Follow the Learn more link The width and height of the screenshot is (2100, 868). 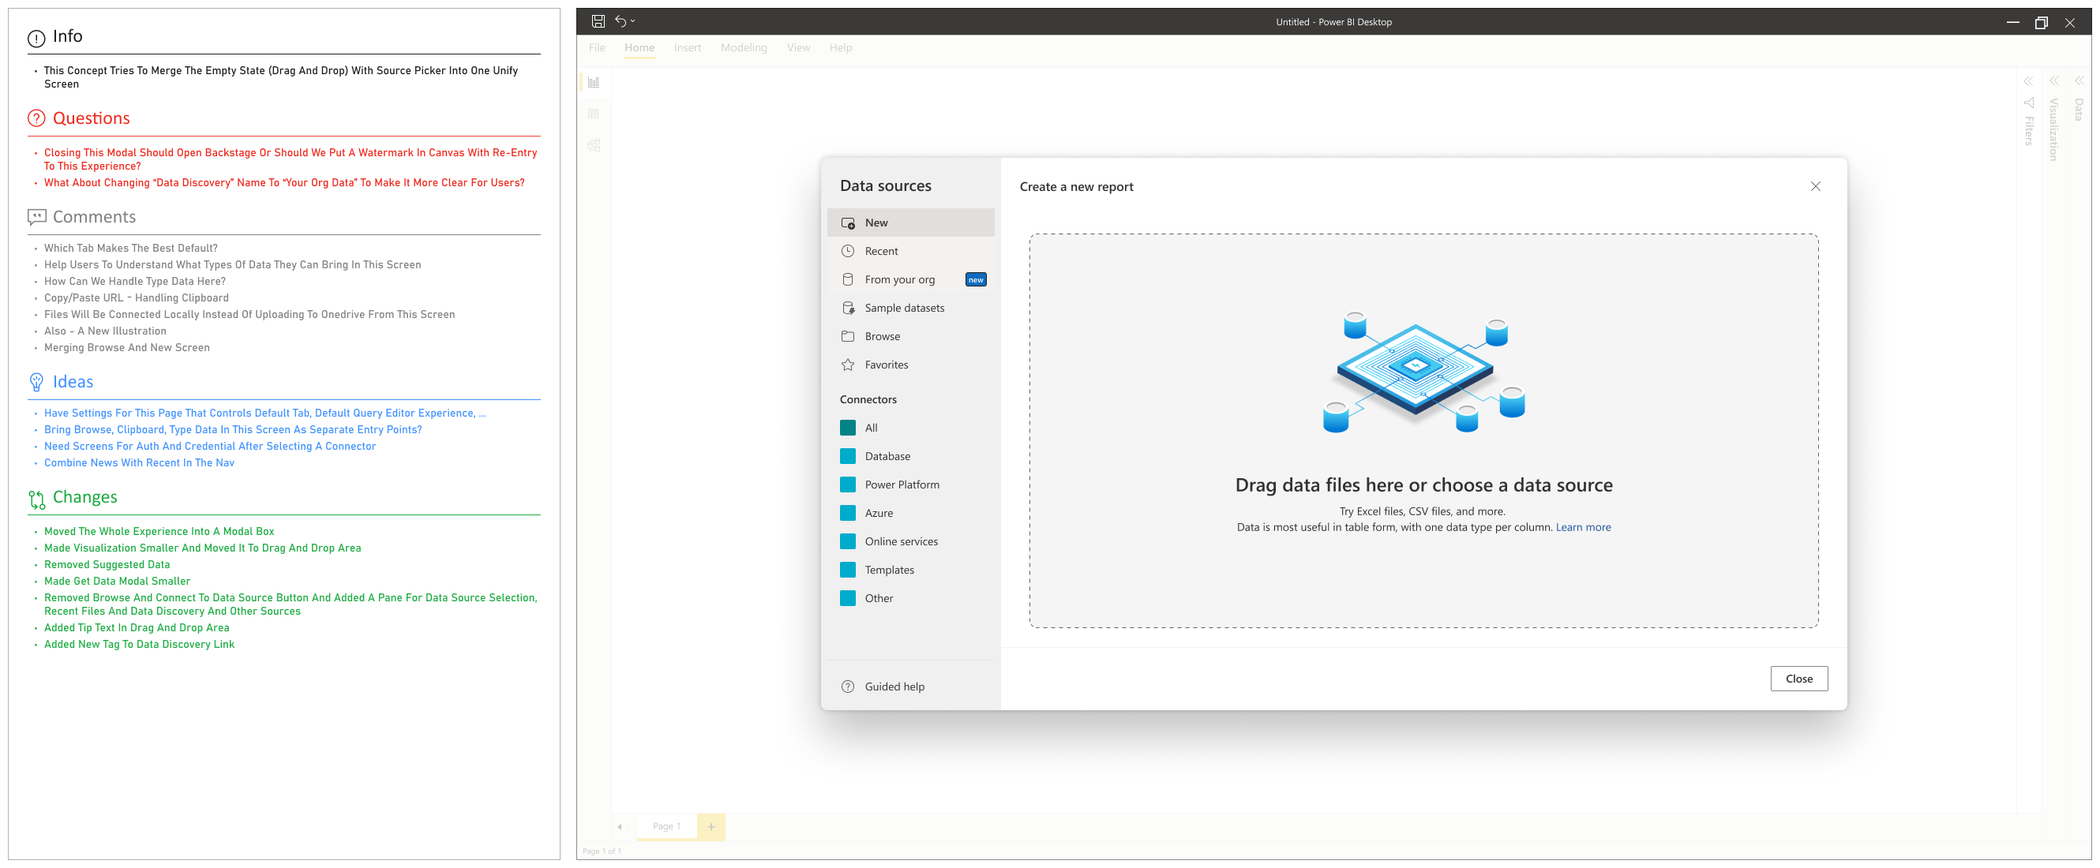click(x=1582, y=527)
